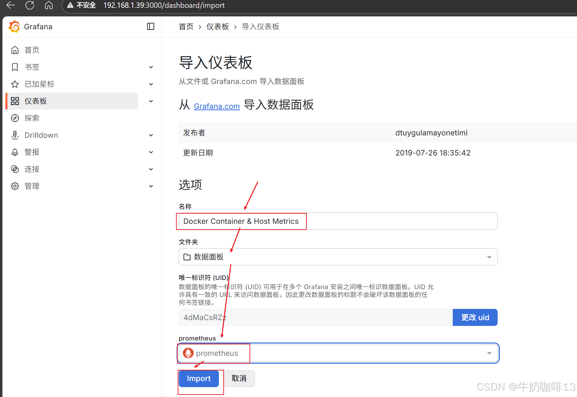577x397 pixels.
Task: Reload the page with refresh icon
Action: click(x=30, y=5)
